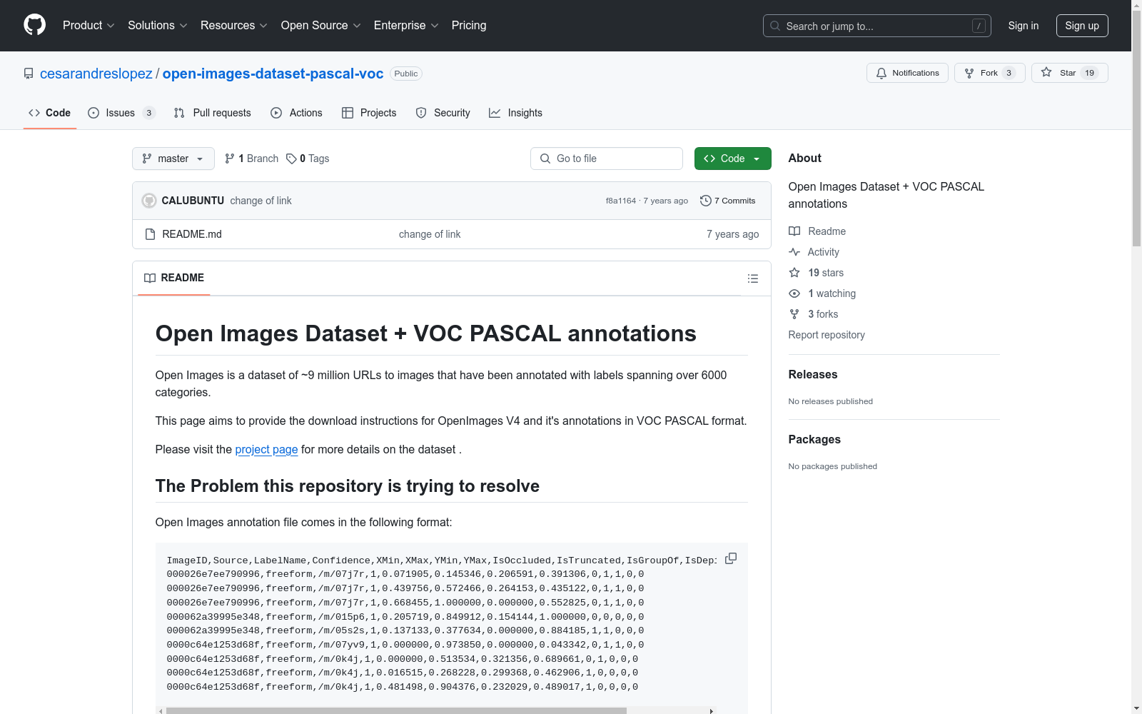The image size is (1142, 714).
Task: Click the Star icon
Action: coord(1046,72)
